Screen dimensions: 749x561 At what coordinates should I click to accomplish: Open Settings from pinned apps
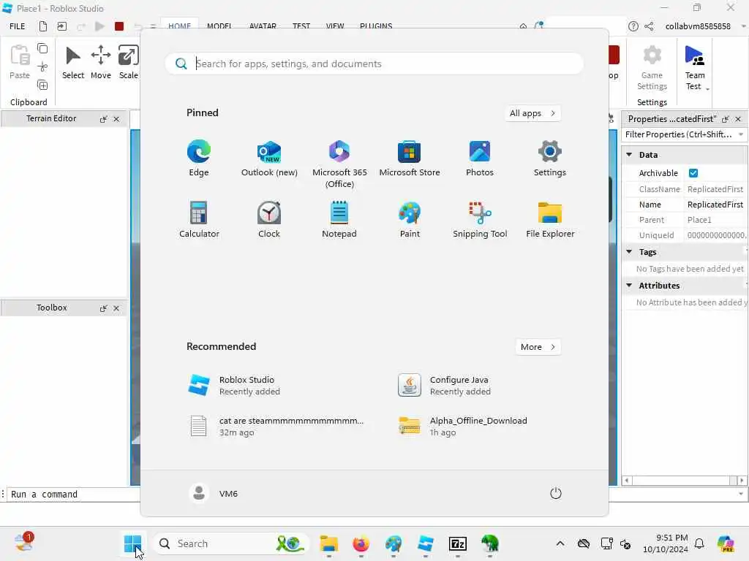pos(550,159)
